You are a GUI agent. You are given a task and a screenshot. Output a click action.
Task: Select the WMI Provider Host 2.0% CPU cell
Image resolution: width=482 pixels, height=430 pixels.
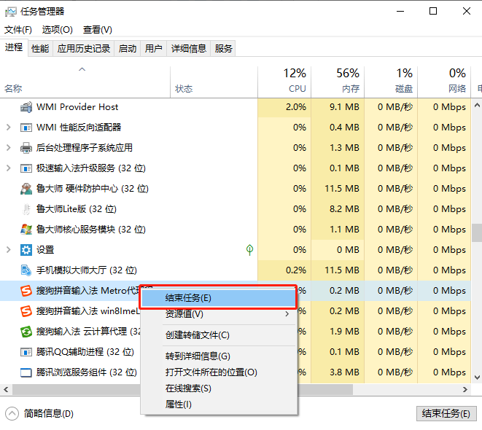pos(284,107)
